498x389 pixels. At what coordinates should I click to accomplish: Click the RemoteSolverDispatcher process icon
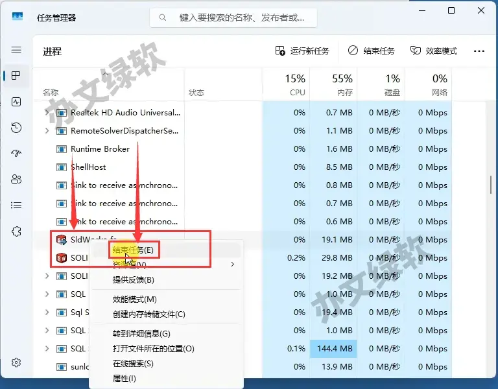point(62,131)
